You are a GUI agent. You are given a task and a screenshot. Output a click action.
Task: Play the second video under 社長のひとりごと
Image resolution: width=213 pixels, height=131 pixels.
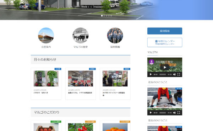click(151, 113)
